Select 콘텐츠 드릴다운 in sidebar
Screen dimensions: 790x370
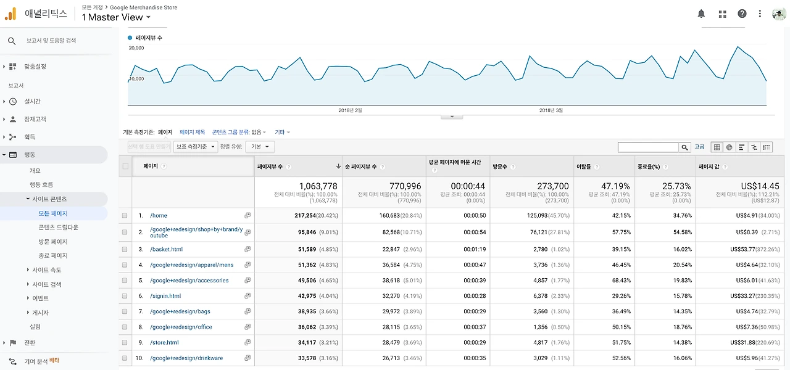pos(59,228)
